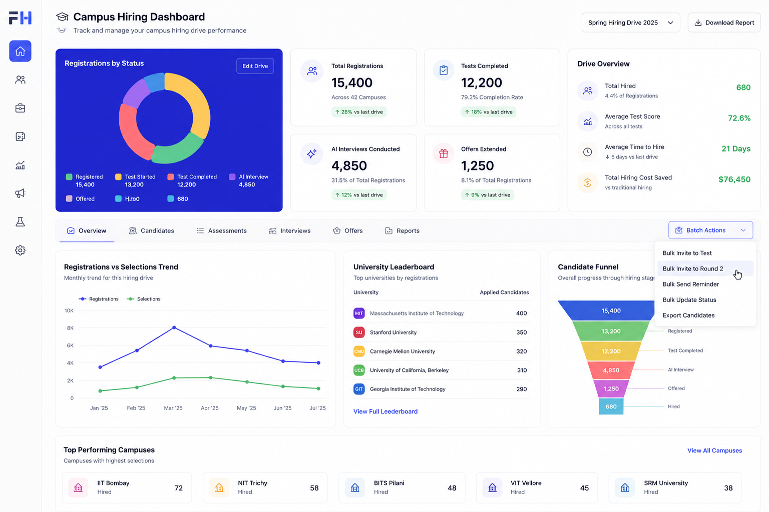
Task: Open the megaphone campaigns sidebar icon
Action: point(20,193)
